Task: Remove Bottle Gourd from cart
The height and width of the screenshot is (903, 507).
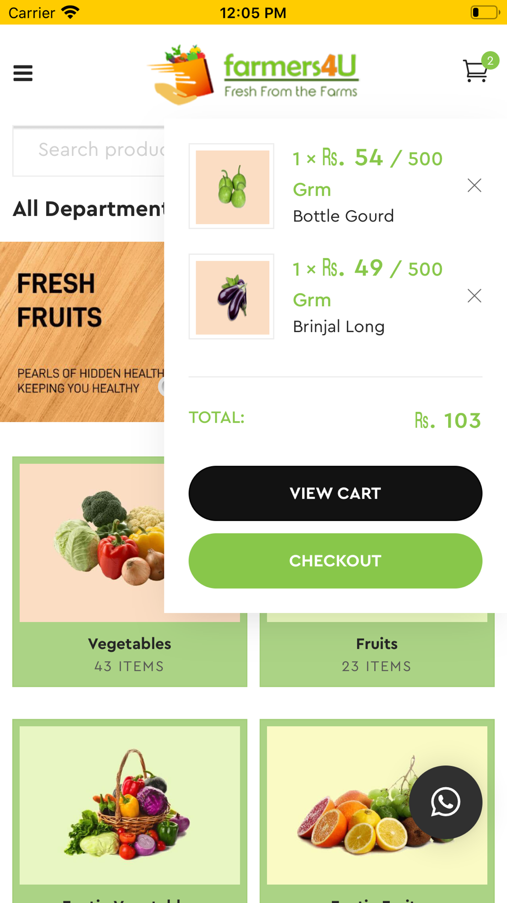Action: pos(474,185)
